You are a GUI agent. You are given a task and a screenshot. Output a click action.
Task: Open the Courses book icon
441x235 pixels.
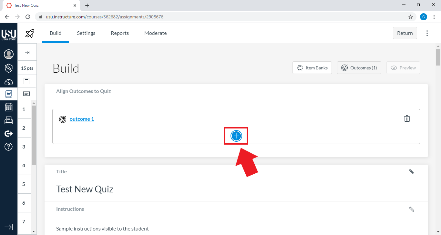tap(9, 94)
